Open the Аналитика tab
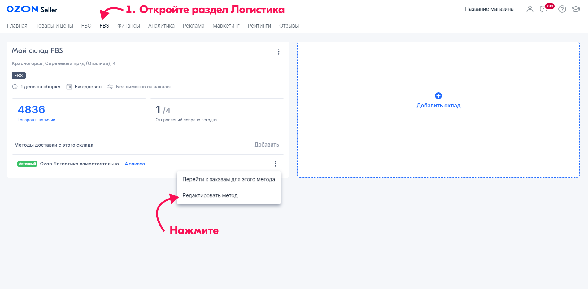The height and width of the screenshot is (289, 588). pos(161,26)
